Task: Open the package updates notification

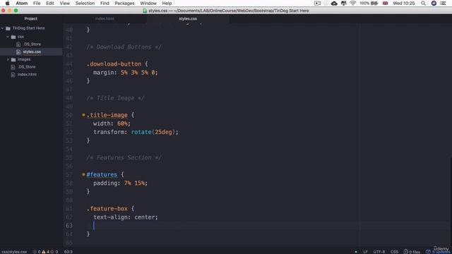Action: point(437,252)
